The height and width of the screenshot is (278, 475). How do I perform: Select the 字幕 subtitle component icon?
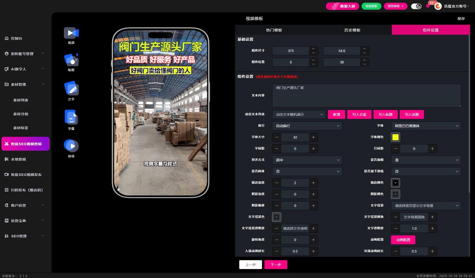tap(71, 117)
